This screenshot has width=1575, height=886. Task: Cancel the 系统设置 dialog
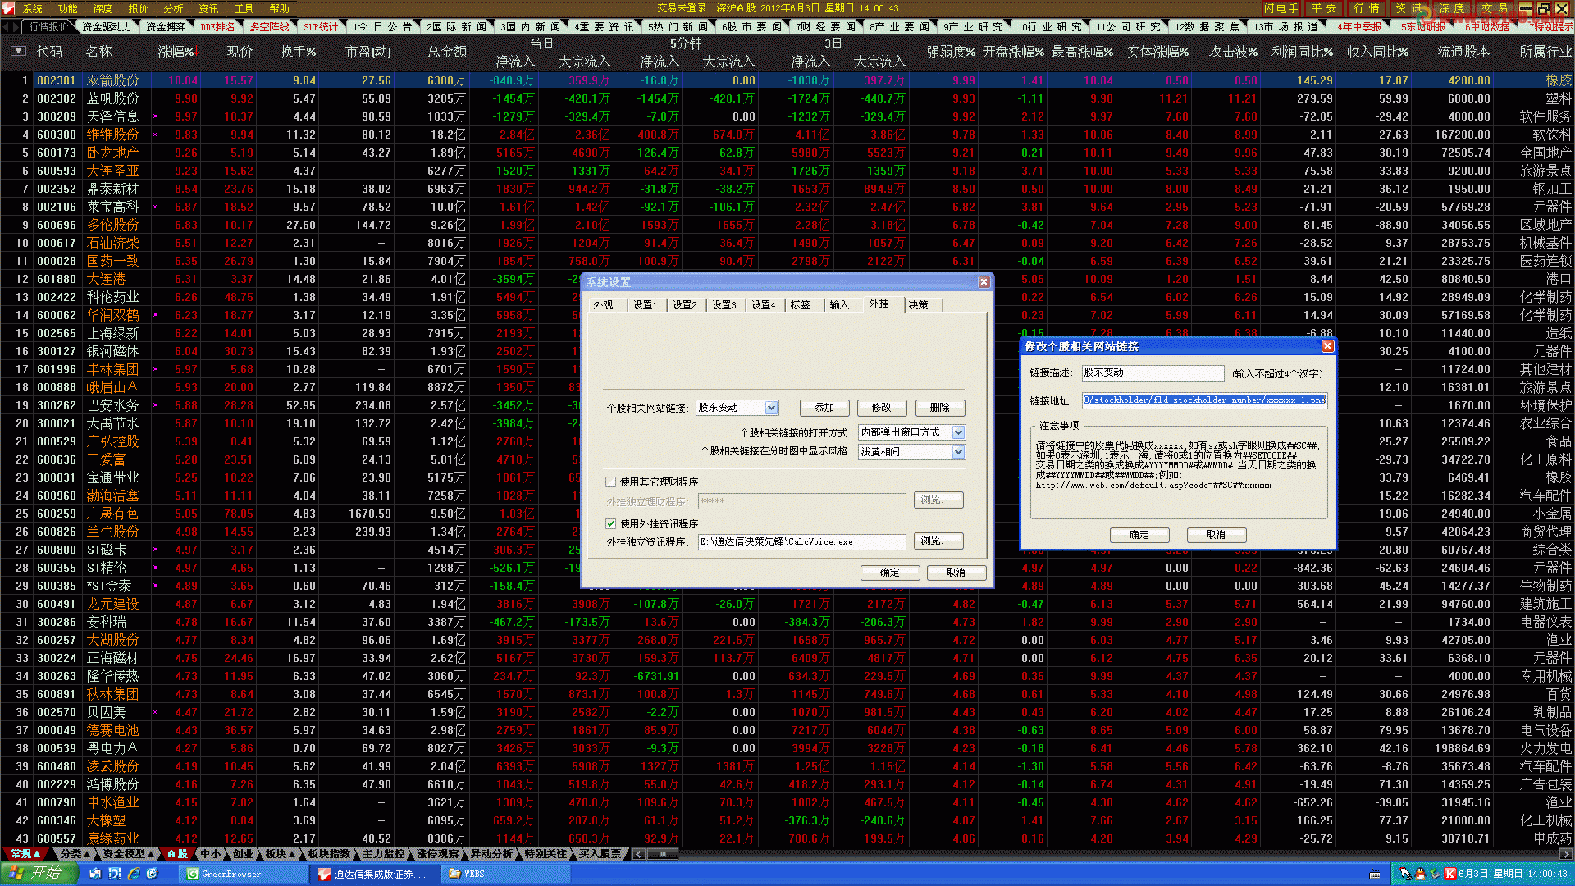click(x=956, y=573)
